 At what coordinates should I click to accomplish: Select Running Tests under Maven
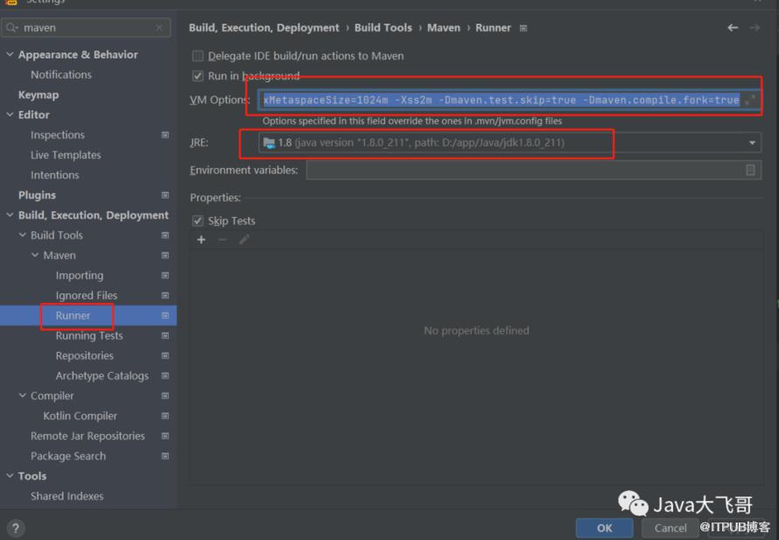pos(89,336)
